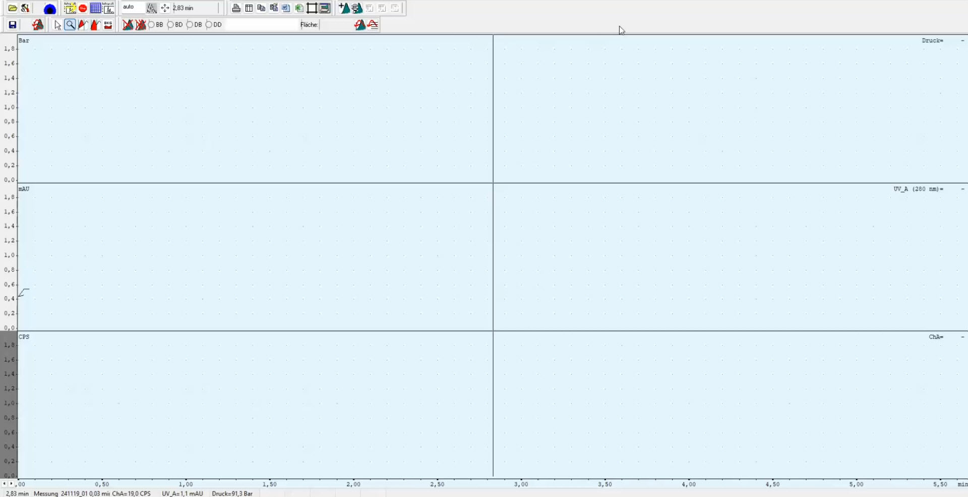Click the four-arrow pan icon

[x=165, y=8]
